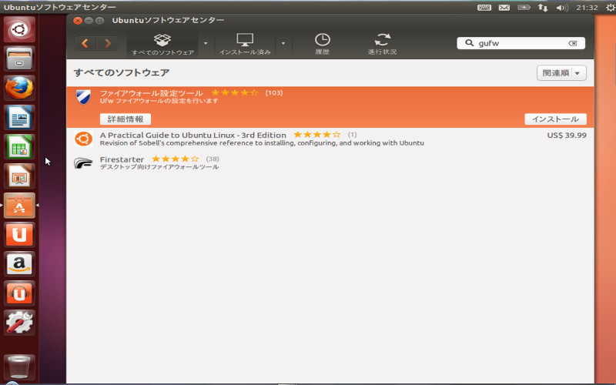
Task: Open the battery indicator in top panel
Action: click(x=524, y=8)
